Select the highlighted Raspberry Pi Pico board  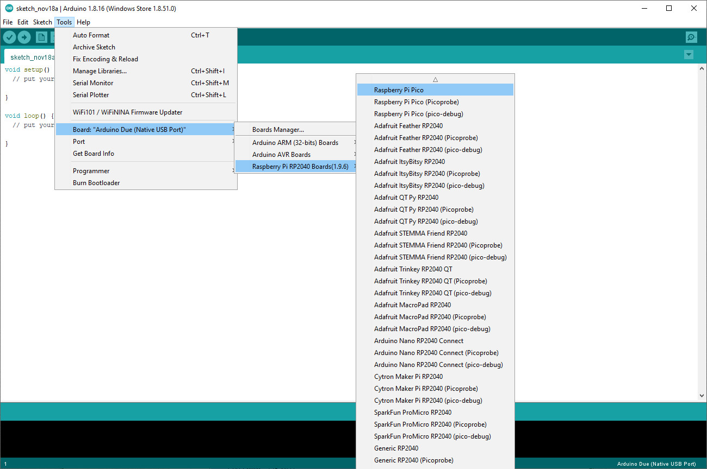click(435, 90)
